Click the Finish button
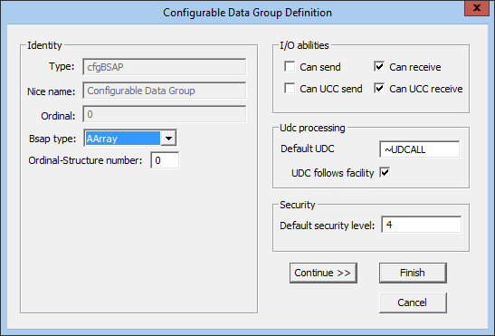Image resolution: width=495 pixels, height=336 pixels. click(x=413, y=273)
